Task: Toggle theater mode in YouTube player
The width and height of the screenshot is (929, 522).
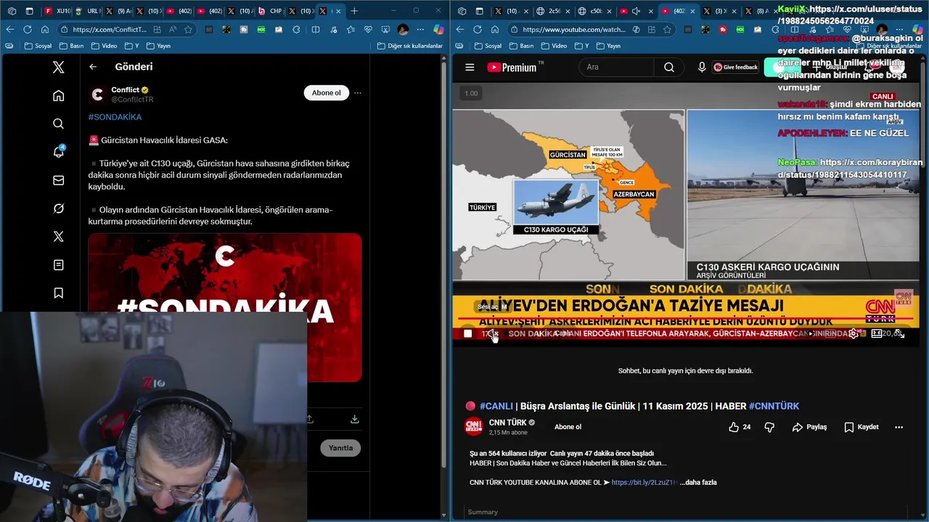Action: tap(877, 333)
